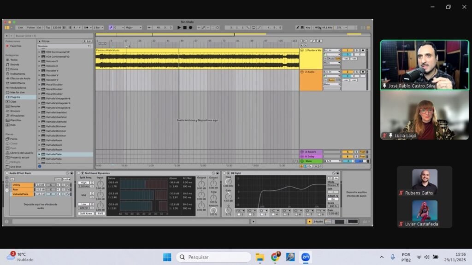Click the Follow playhead back arrow icon
The width and height of the screenshot is (472, 265).
pos(149,27)
